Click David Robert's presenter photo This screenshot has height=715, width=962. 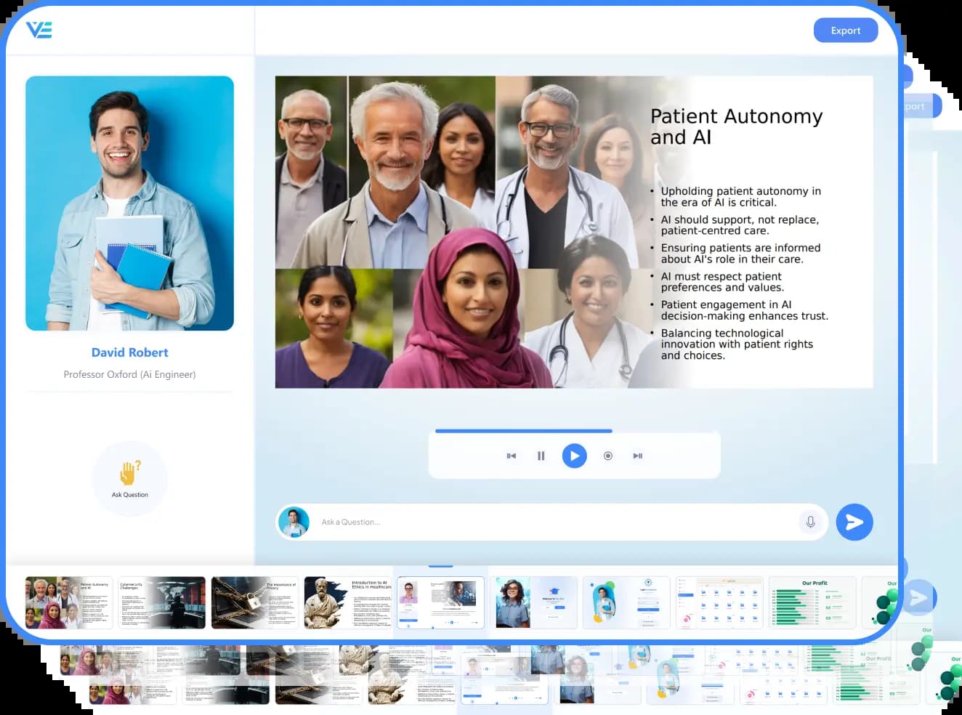point(129,203)
